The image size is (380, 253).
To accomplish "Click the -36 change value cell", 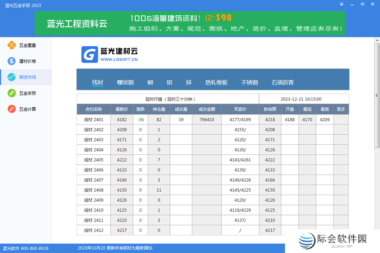I will tap(140, 120).
